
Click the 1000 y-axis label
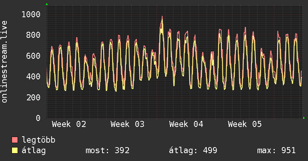31,15
